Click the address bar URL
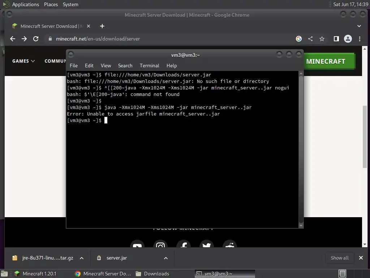 [x=98, y=39]
